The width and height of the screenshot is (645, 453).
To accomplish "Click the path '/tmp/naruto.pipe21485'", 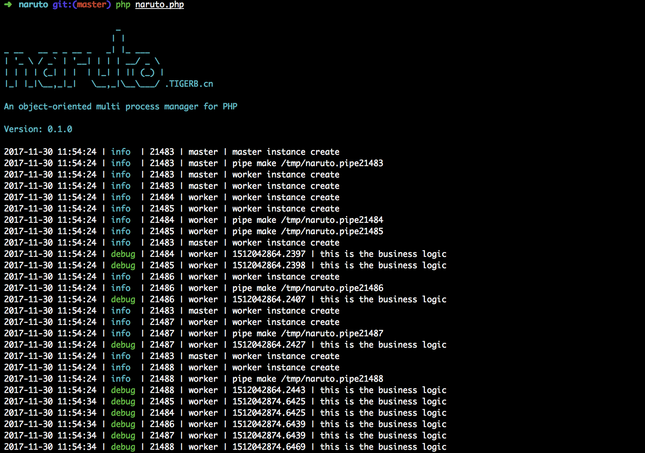I will click(x=332, y=231).
